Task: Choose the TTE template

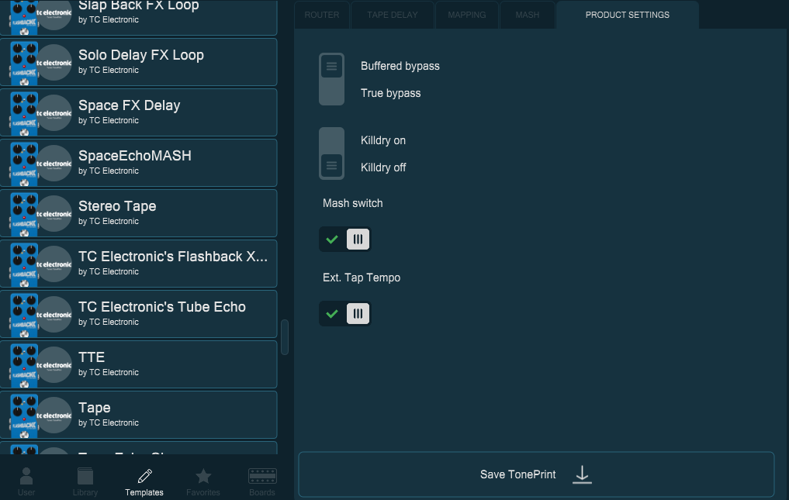Action: 138,364
